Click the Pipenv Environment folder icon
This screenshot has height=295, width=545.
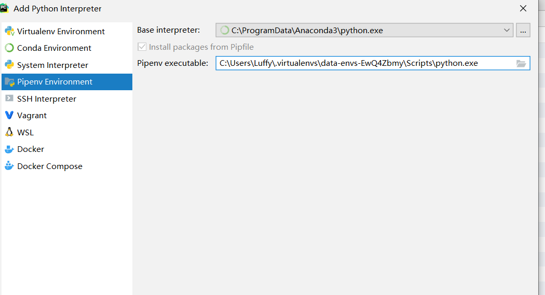click(x=9, y=82)
